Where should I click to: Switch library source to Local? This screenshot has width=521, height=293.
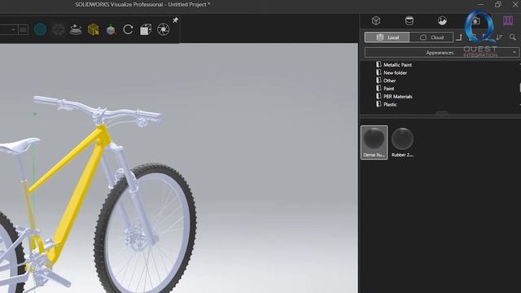pos(387,37)
